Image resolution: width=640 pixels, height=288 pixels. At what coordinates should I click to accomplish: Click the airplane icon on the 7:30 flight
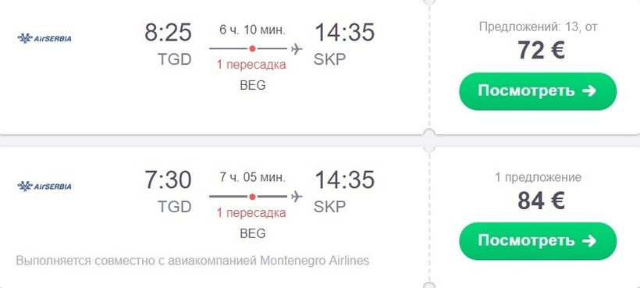coord(297,196)
